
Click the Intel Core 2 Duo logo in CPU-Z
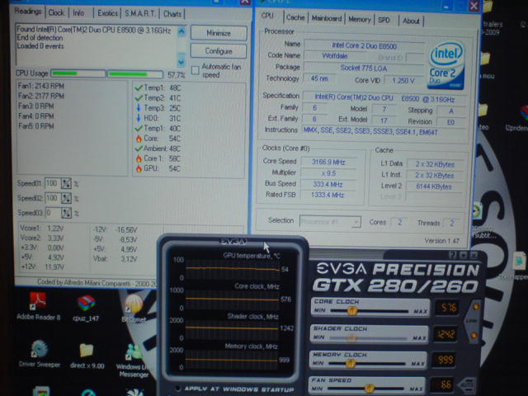click(445, 66)
